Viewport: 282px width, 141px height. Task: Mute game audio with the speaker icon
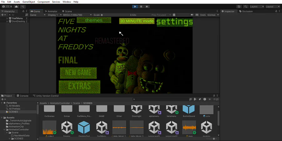pyautogui.click(x=192, y=15)
